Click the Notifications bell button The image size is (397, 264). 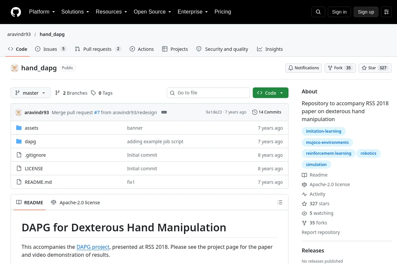pos(304,68)
